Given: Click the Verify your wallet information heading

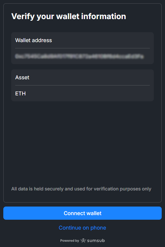Looking at the screenshot, I should (69, 16).
